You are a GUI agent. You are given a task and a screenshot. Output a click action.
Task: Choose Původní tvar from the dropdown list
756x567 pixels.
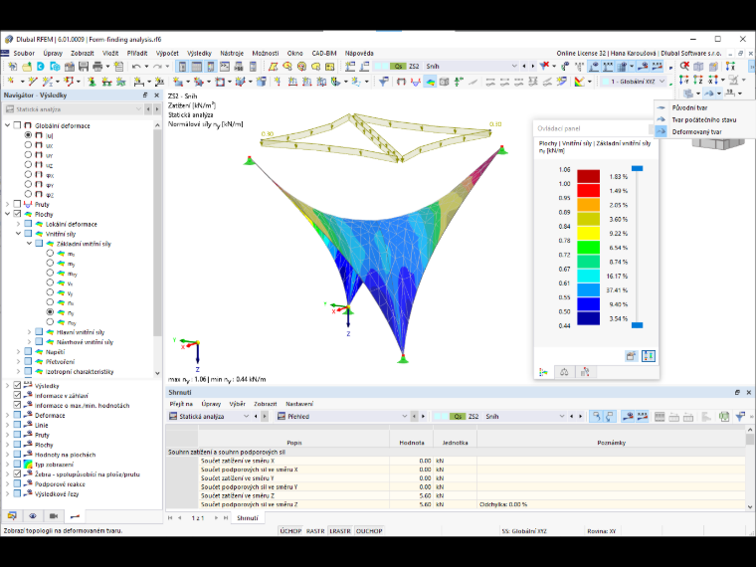(x=689, y=108)
